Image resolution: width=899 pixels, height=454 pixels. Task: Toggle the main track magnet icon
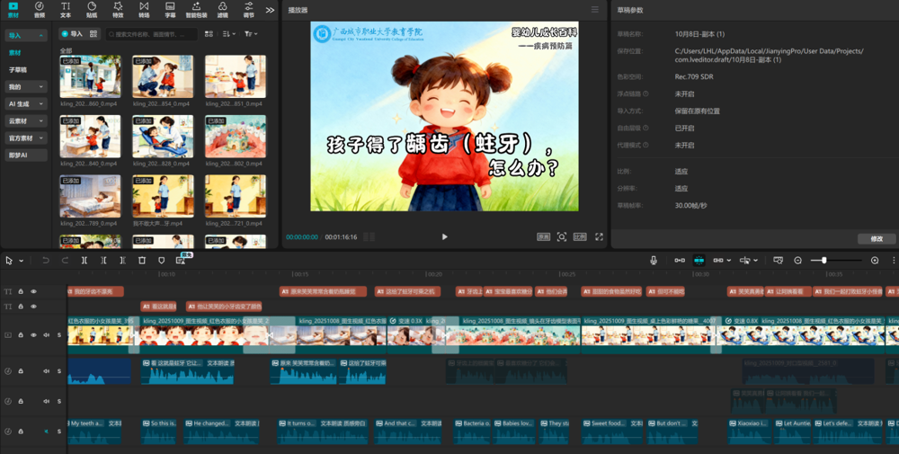680,260
